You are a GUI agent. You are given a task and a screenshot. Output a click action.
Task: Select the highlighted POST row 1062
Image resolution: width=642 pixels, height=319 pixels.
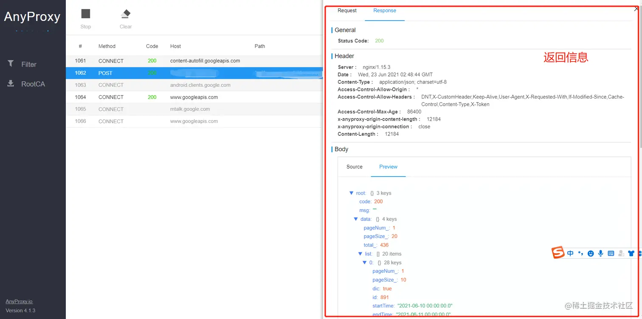(x=194, y=73)
